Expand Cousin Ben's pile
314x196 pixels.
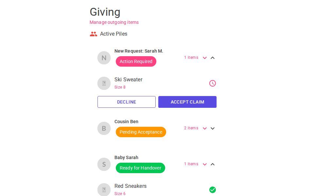213,128
